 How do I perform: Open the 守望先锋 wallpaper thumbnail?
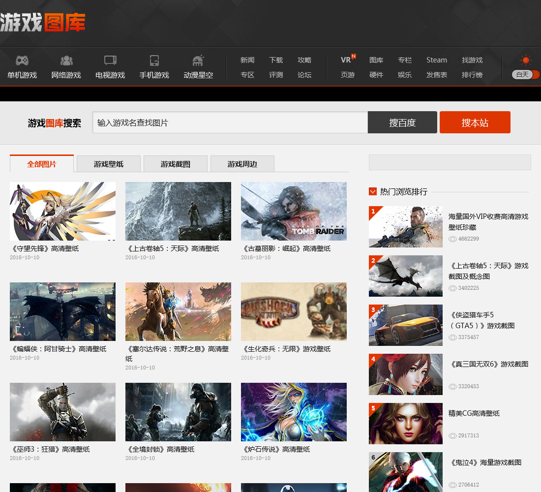[63, 211]
